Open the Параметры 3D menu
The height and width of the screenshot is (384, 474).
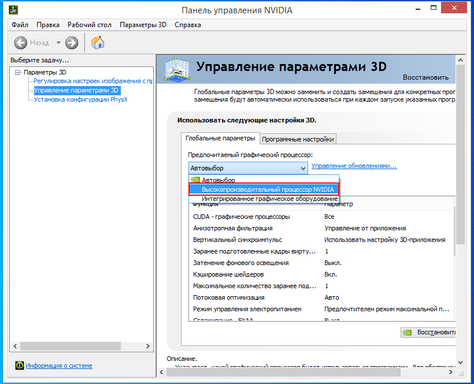(x=143, y=25)
